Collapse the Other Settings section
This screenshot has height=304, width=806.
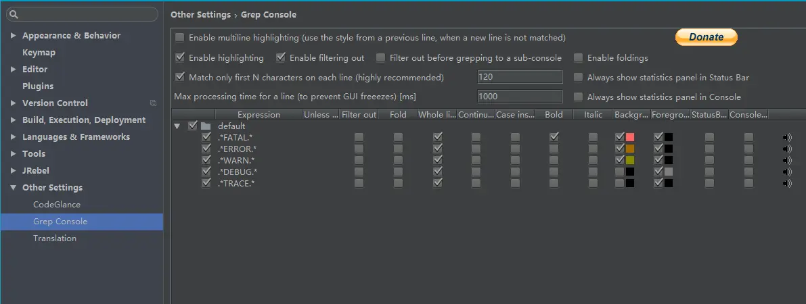(13, 188)
